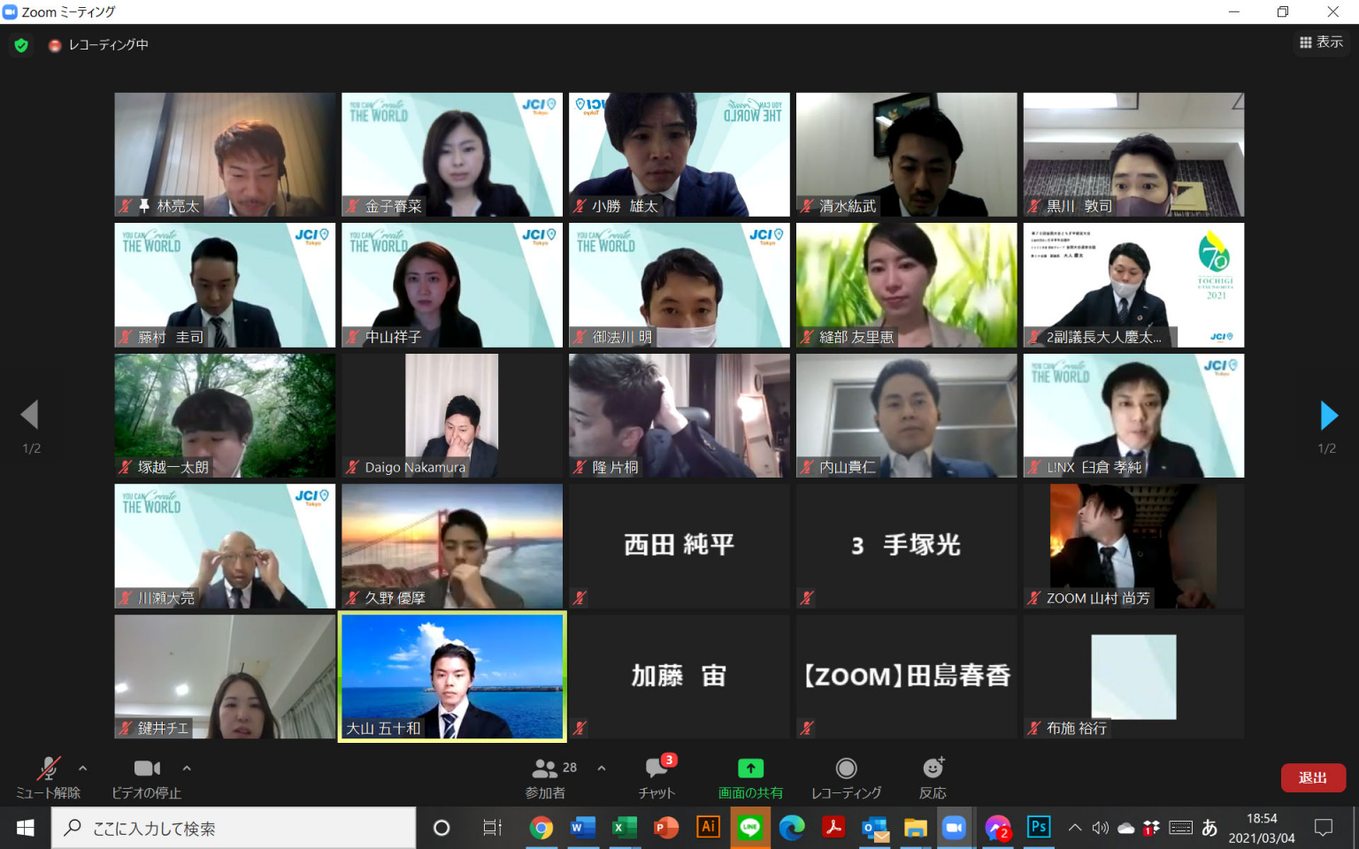Click the red 退出 leave button

click(x=1312, y=777)
